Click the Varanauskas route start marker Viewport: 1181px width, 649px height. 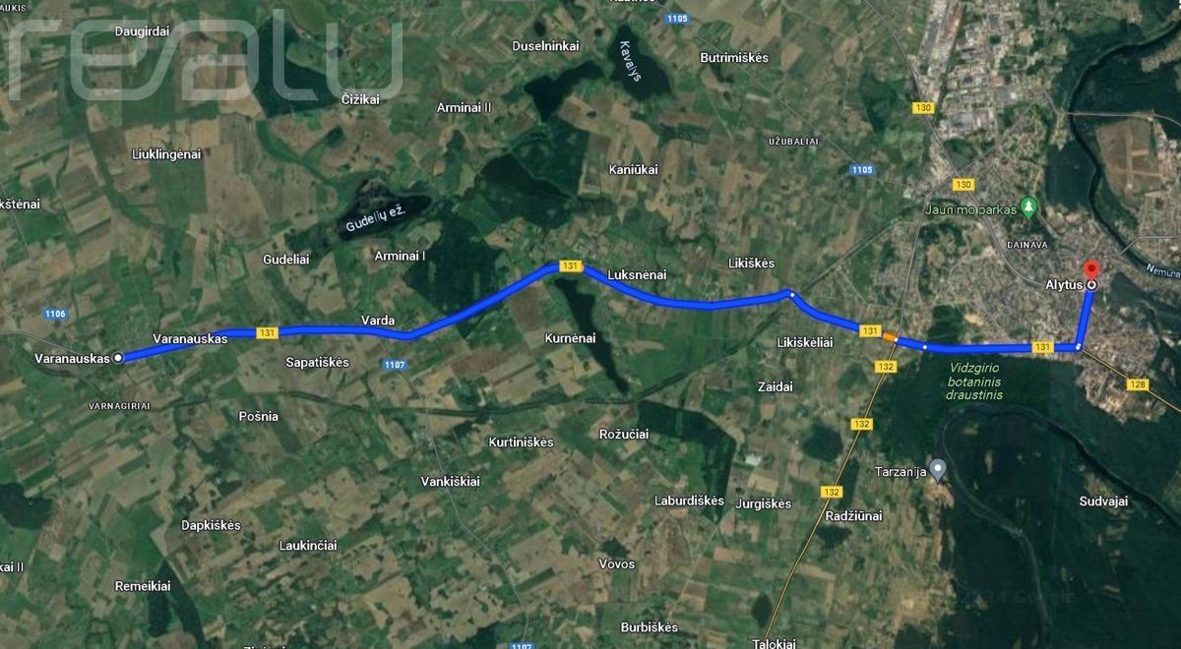(118, 359)
